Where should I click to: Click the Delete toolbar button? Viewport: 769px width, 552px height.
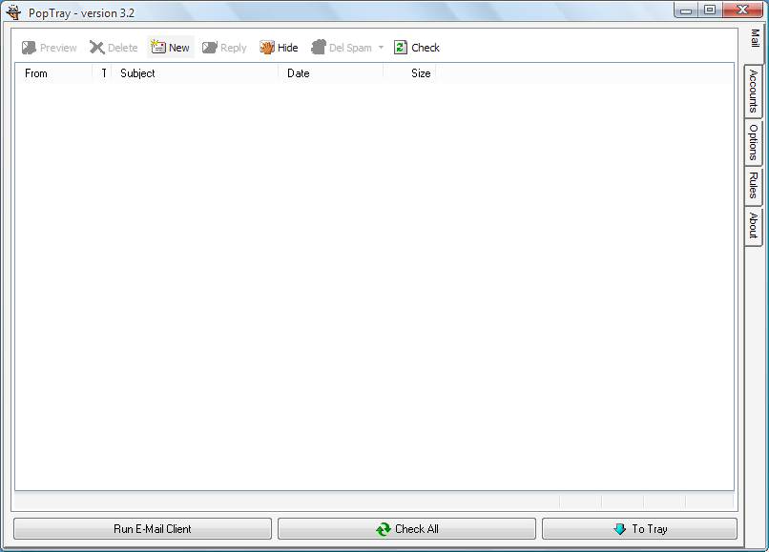pos(114,48)
